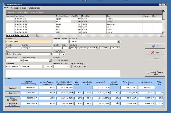Image resolution: width=171 pixels, height=113 pixels.
Task: Open the Kút adatforrása tab
Action: point(34,8)
